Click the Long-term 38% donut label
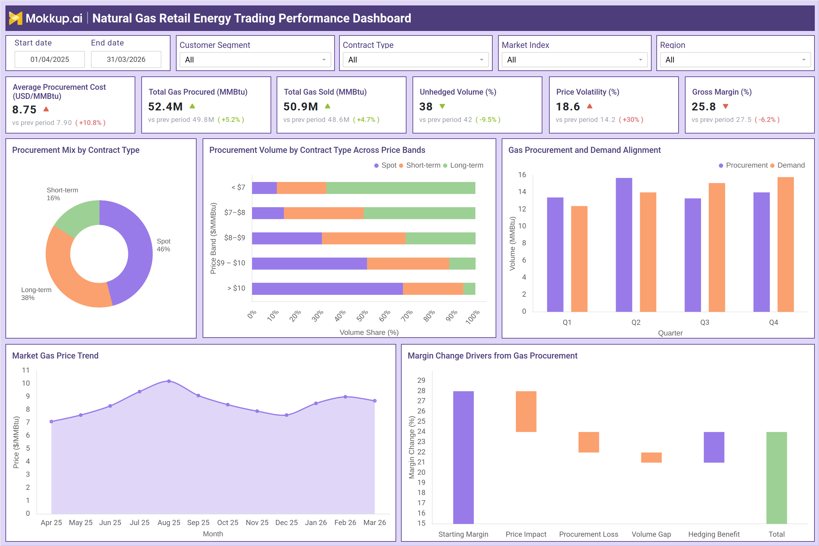Screen dimensions: 819x546 (36, 294)
